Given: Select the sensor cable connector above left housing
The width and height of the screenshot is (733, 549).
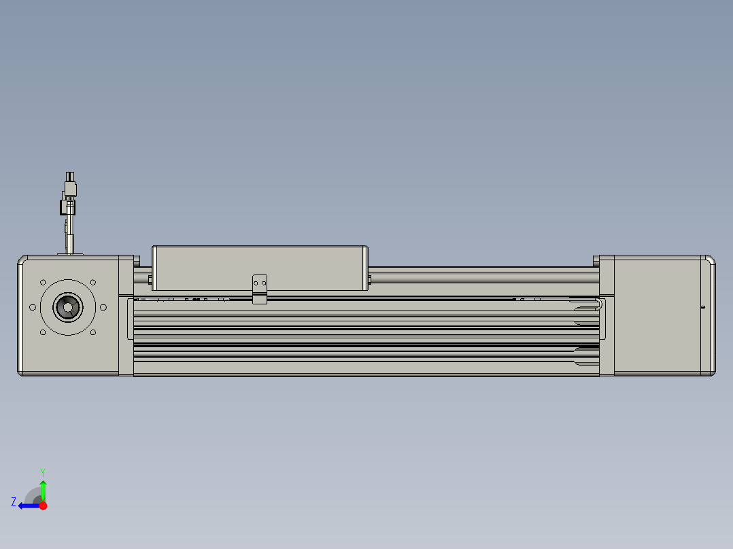Looking at the screenshot, I should [69, 213].
